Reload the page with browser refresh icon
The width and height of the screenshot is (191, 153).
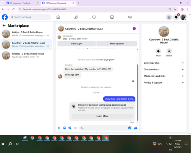13,9
